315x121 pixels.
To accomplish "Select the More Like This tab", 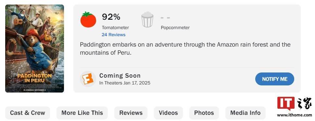I will (x=82, y=113).
